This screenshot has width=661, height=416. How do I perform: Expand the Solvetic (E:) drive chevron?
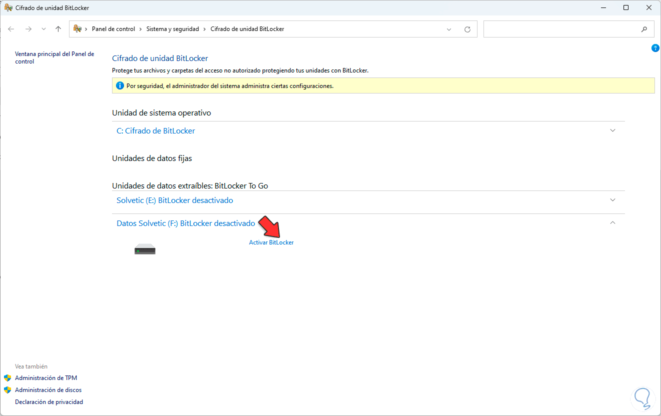(613, 200)
